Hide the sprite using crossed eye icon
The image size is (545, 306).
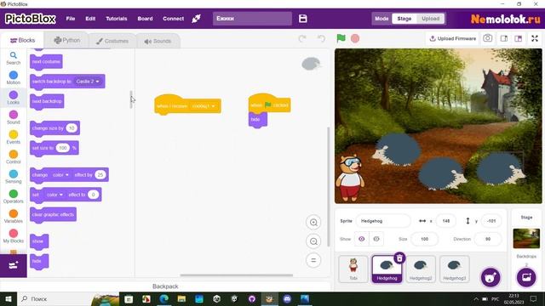376,239
